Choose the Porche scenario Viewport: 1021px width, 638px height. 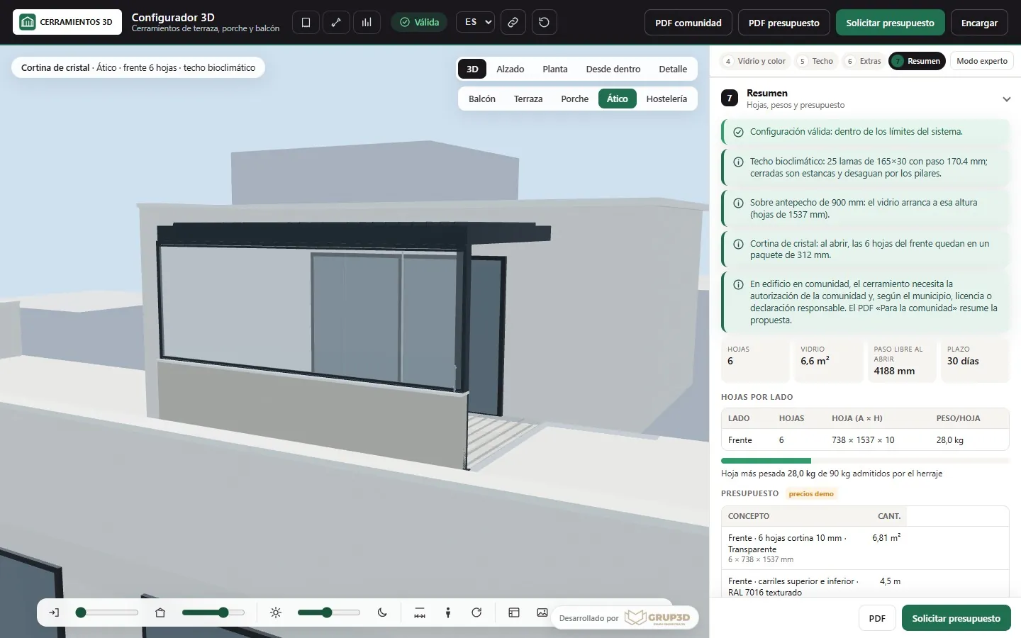[574, 99]
